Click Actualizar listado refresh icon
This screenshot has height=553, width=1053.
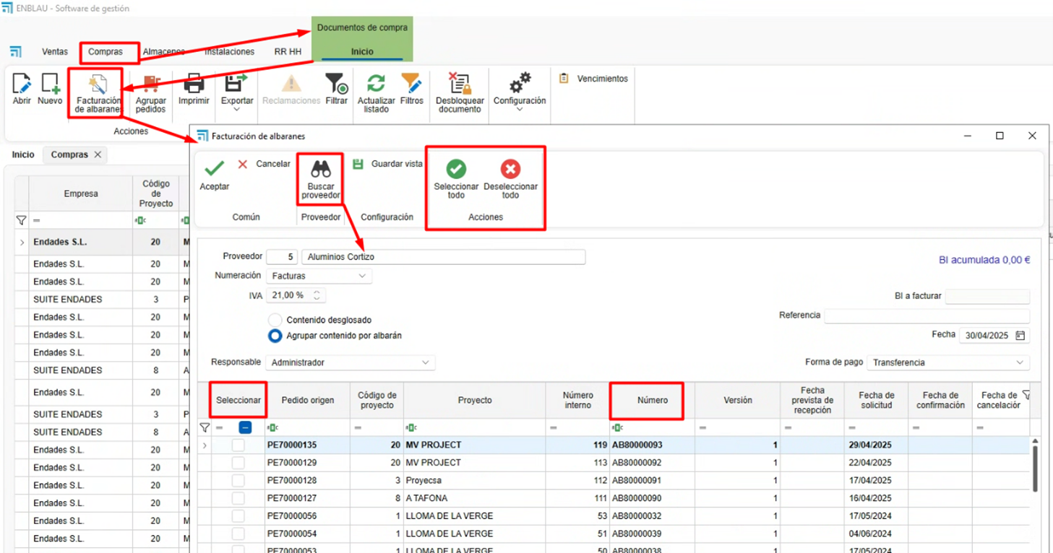tap(376, 83)
